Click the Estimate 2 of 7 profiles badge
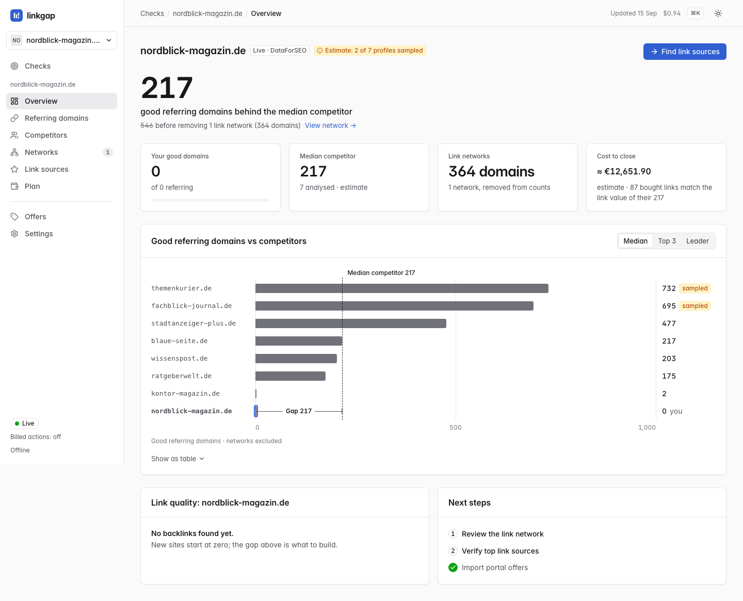 coord(369,51)
